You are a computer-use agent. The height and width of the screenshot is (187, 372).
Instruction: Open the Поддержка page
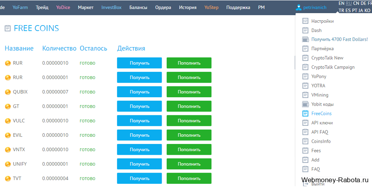(238, 7)
